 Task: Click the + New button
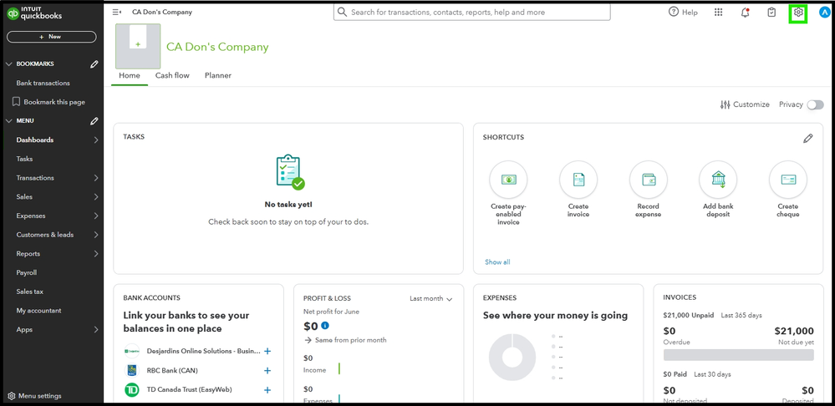[50, 37]
